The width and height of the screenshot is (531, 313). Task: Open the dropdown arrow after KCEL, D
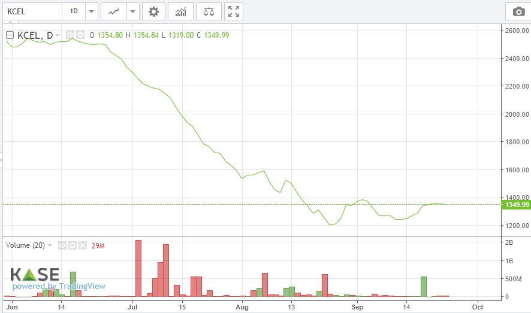tap(57, 35)
